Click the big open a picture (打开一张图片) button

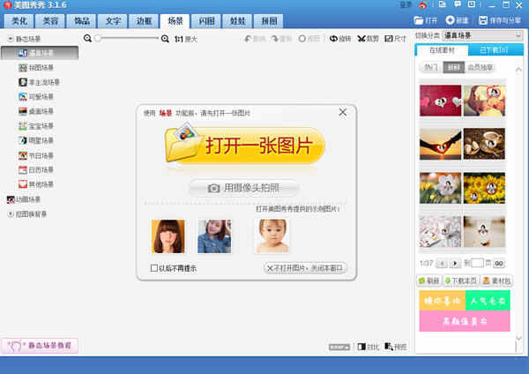pos(243,145)
